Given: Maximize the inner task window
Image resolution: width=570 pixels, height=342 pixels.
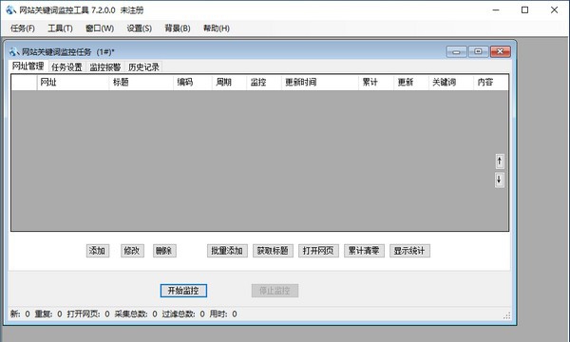Looking at the screenshot, I should click(x=478, y=52).
